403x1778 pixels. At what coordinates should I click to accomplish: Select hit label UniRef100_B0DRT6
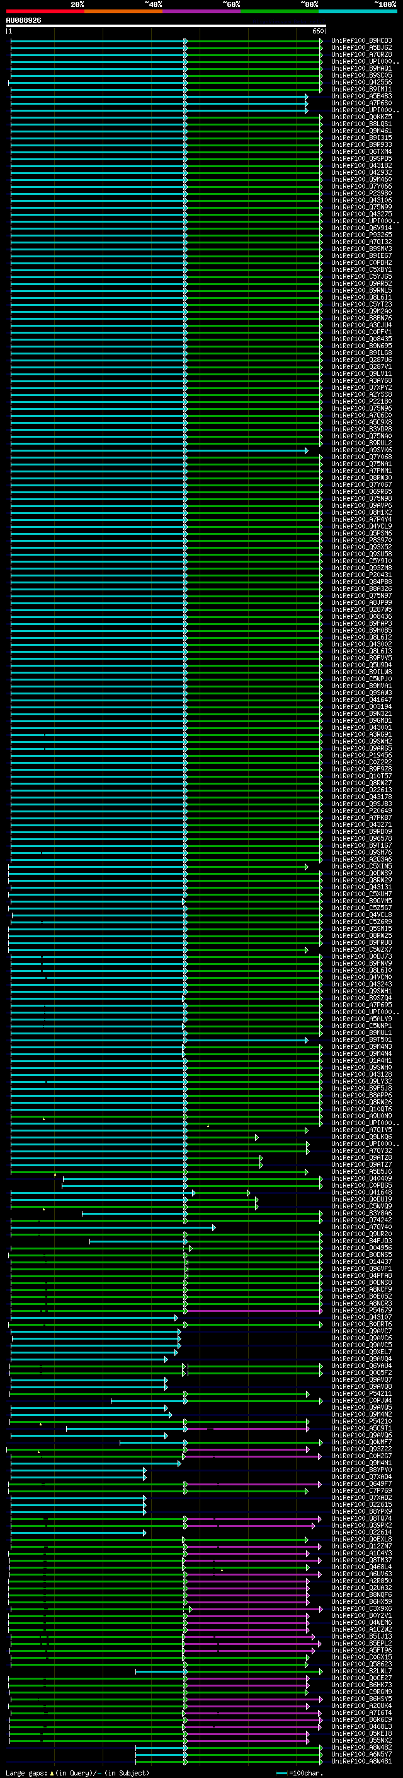point(361,1325)
